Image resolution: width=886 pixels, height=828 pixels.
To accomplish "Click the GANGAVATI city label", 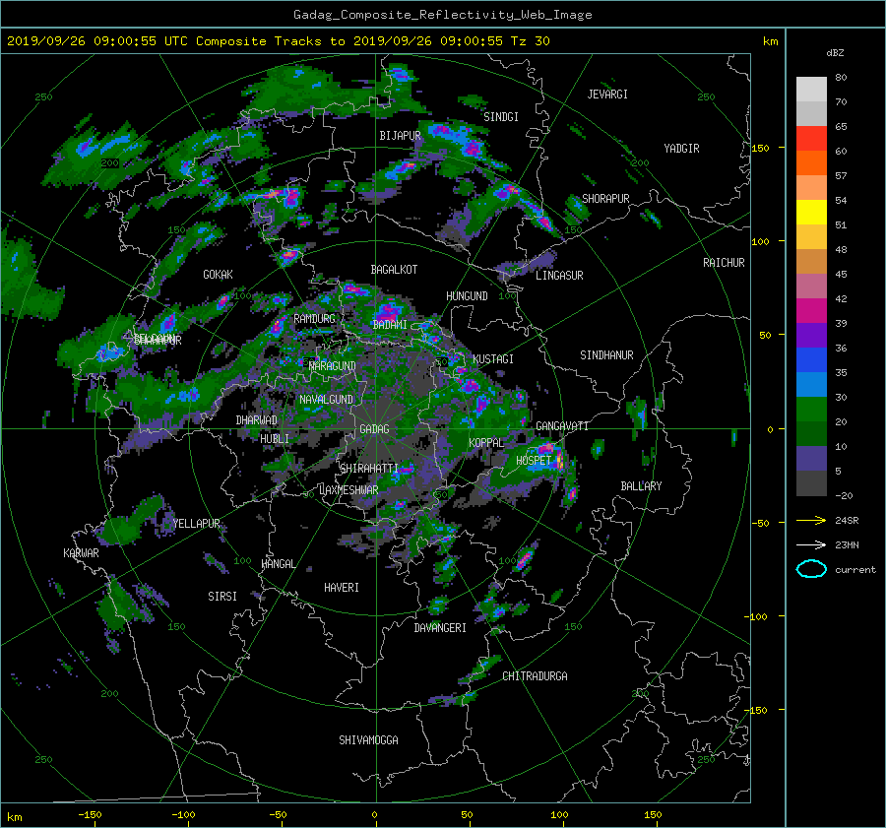I will click(562, 426).
